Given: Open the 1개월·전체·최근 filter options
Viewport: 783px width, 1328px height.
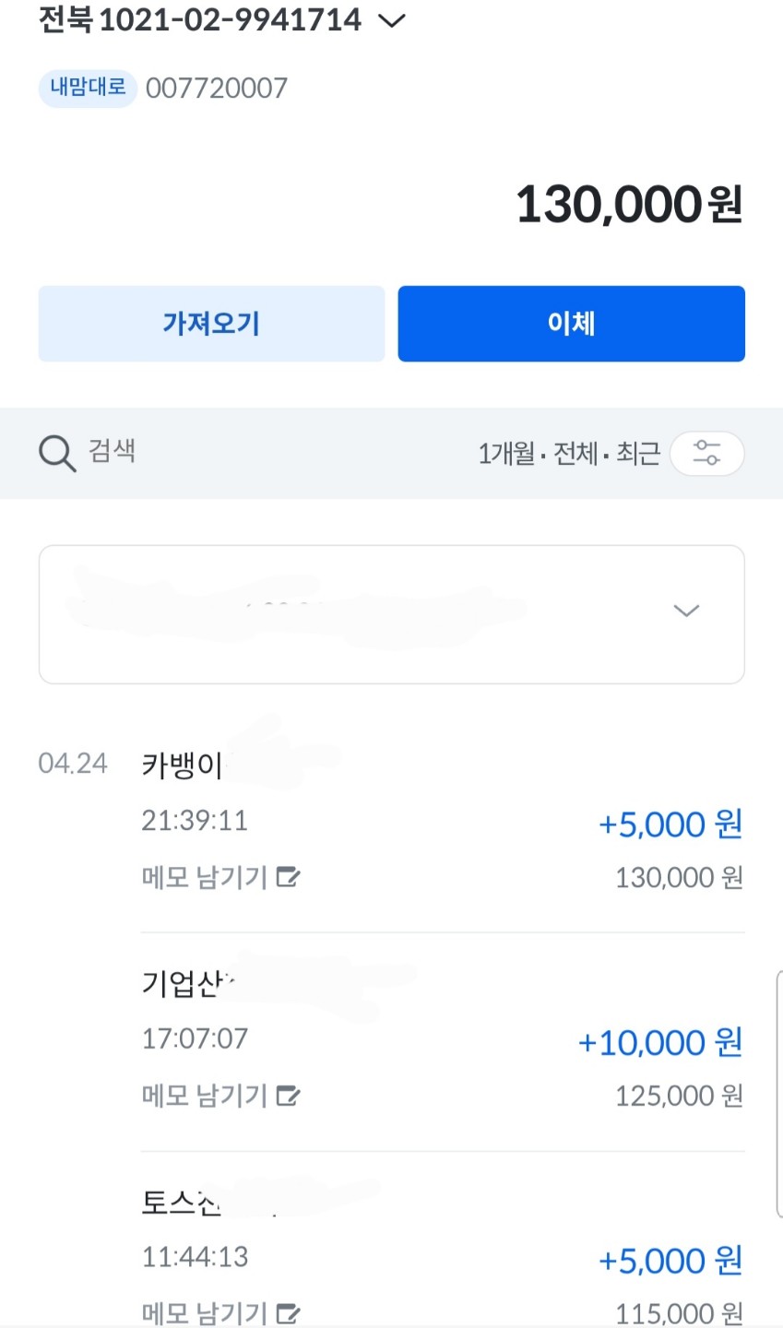Looking at the screenshot, I should [568, 454].
